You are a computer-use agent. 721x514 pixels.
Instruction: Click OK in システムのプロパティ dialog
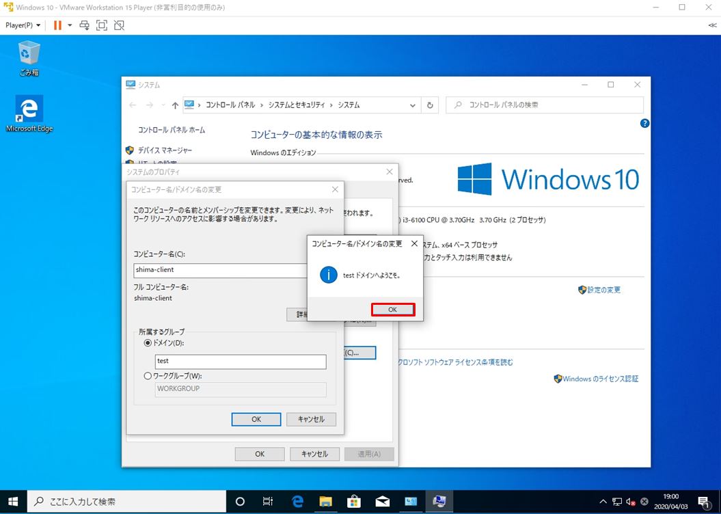[x=260, y=455]
